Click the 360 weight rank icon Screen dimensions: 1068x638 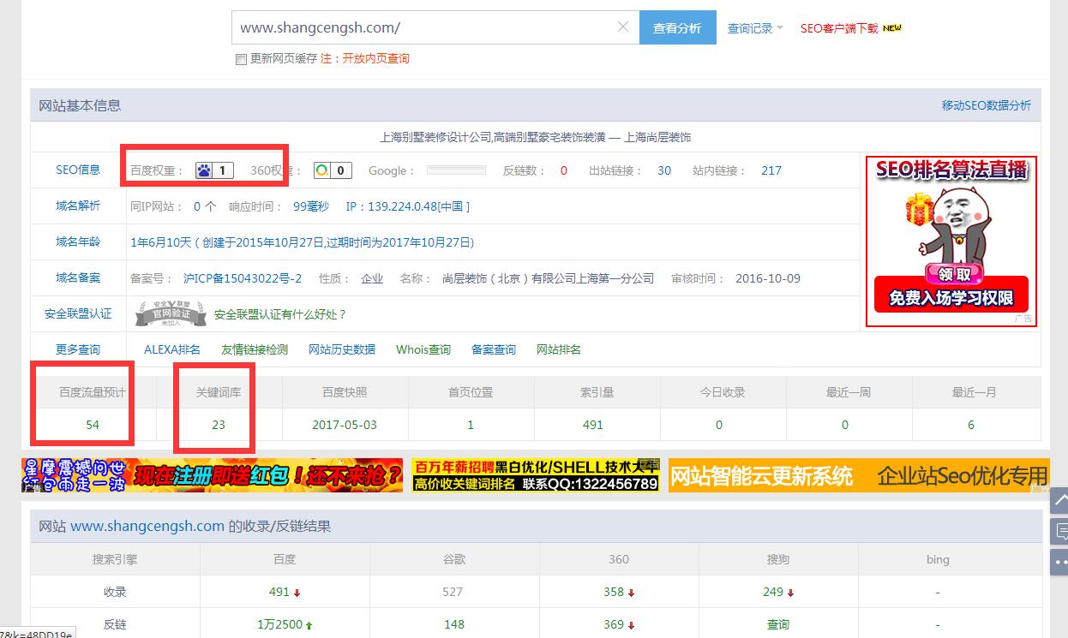[x=321, y=170]
